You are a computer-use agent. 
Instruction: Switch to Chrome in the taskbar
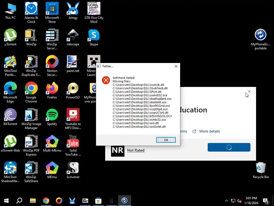(46, 201)
